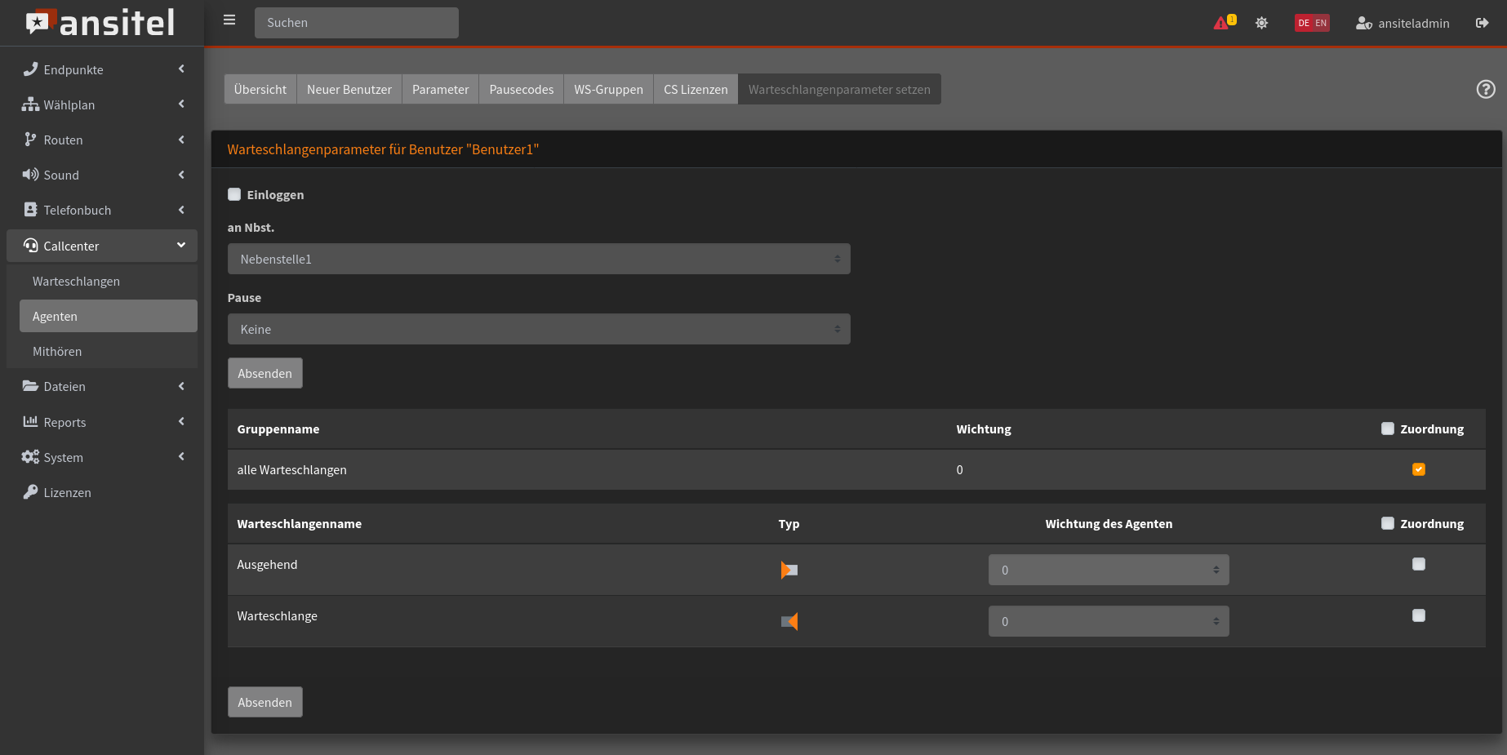Open the CS Lizenzen tab
Viewport: 1507px width, 755px height.
(x=695, y=89)
